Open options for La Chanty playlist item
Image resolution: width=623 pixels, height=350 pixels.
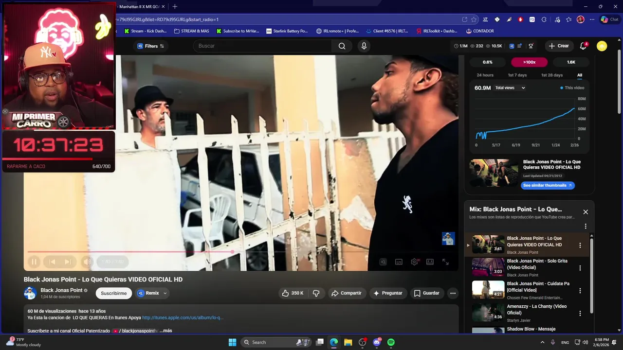(x=580, y=314)
